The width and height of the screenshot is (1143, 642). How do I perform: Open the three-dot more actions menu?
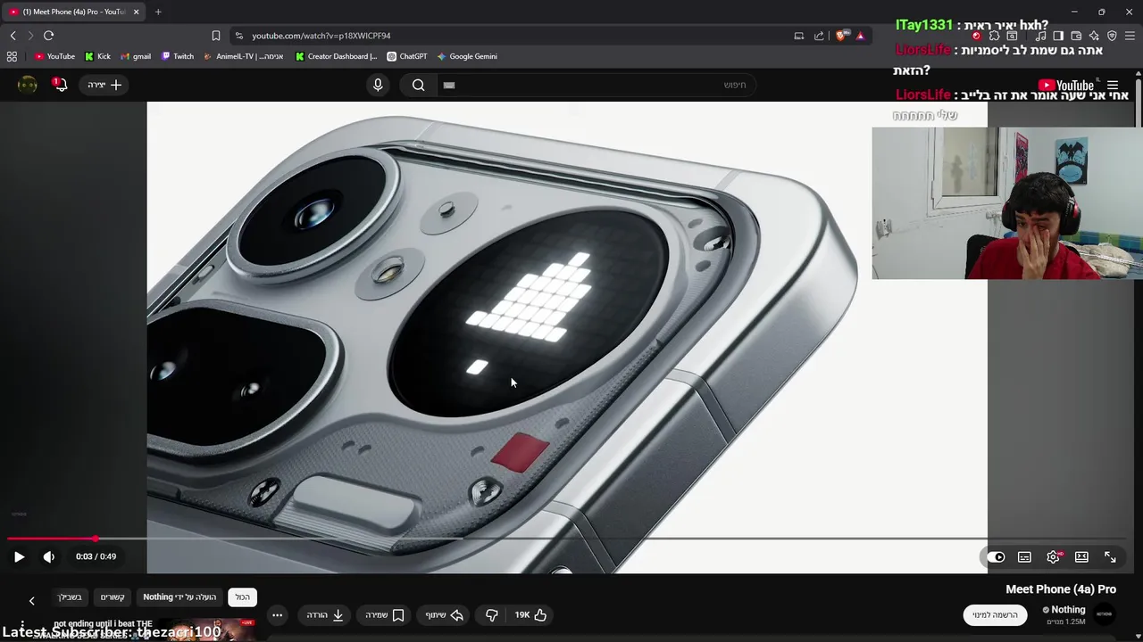point(278,615)
